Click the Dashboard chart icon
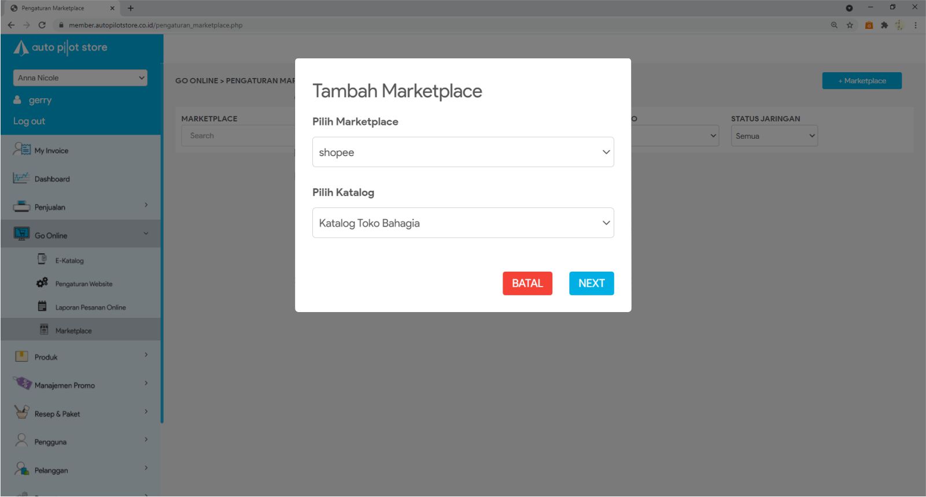Screen dimensions: 926x497 pyautogui.click(x=21, y=178)
